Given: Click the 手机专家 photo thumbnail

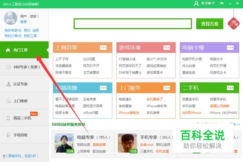Looking at the screenshot, I should (127, 143).
